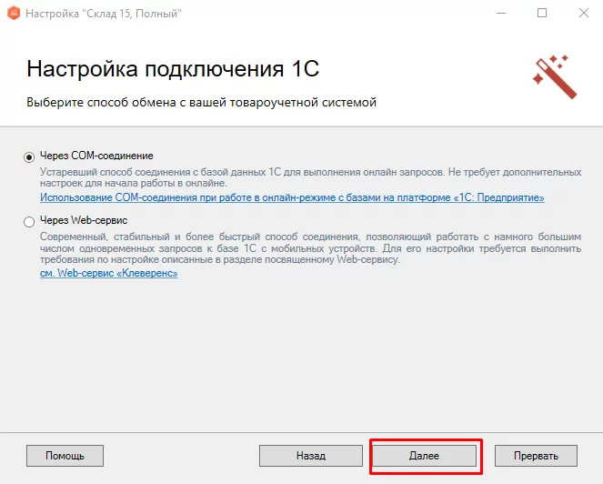Click the description starting "Современный, стабильный"
This screenshot has width=603, height=484.
pos(311,248)
